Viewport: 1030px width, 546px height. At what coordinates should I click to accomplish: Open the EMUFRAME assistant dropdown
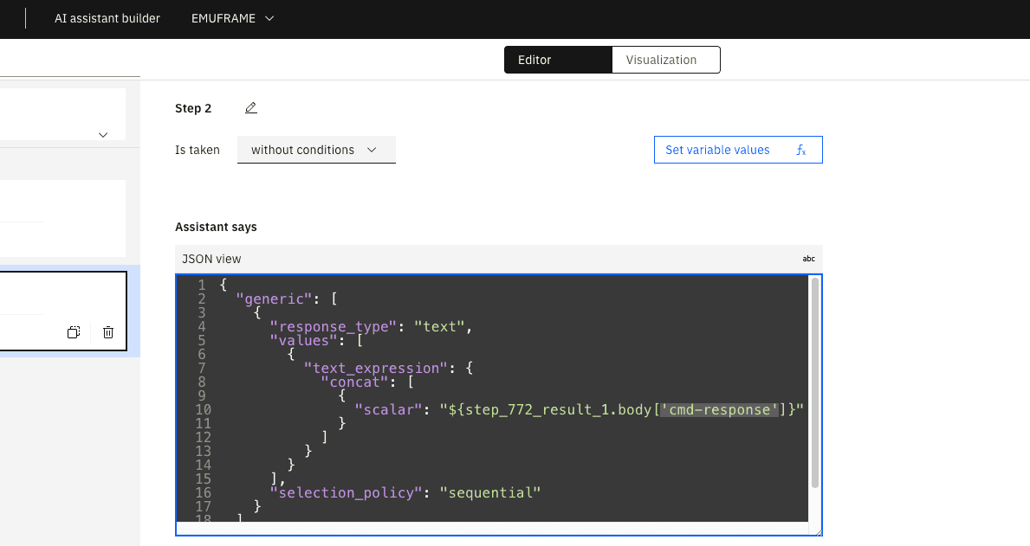[232, 18]
